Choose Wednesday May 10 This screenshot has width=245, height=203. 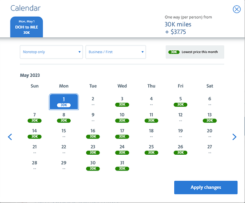point(122,117)
